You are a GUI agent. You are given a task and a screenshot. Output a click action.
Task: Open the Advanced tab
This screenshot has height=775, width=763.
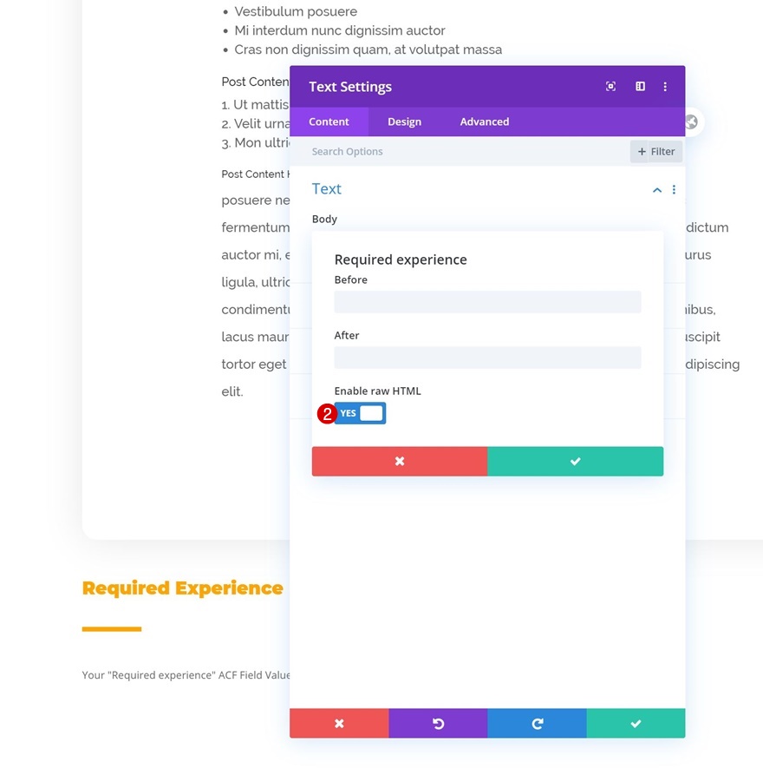485,122
